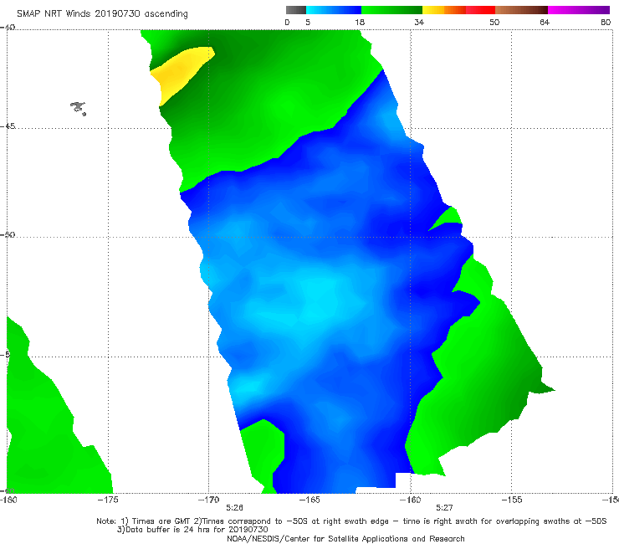Click the longitude label "-170"
This screenshot has height=544, width=619.
coord(209,500)
